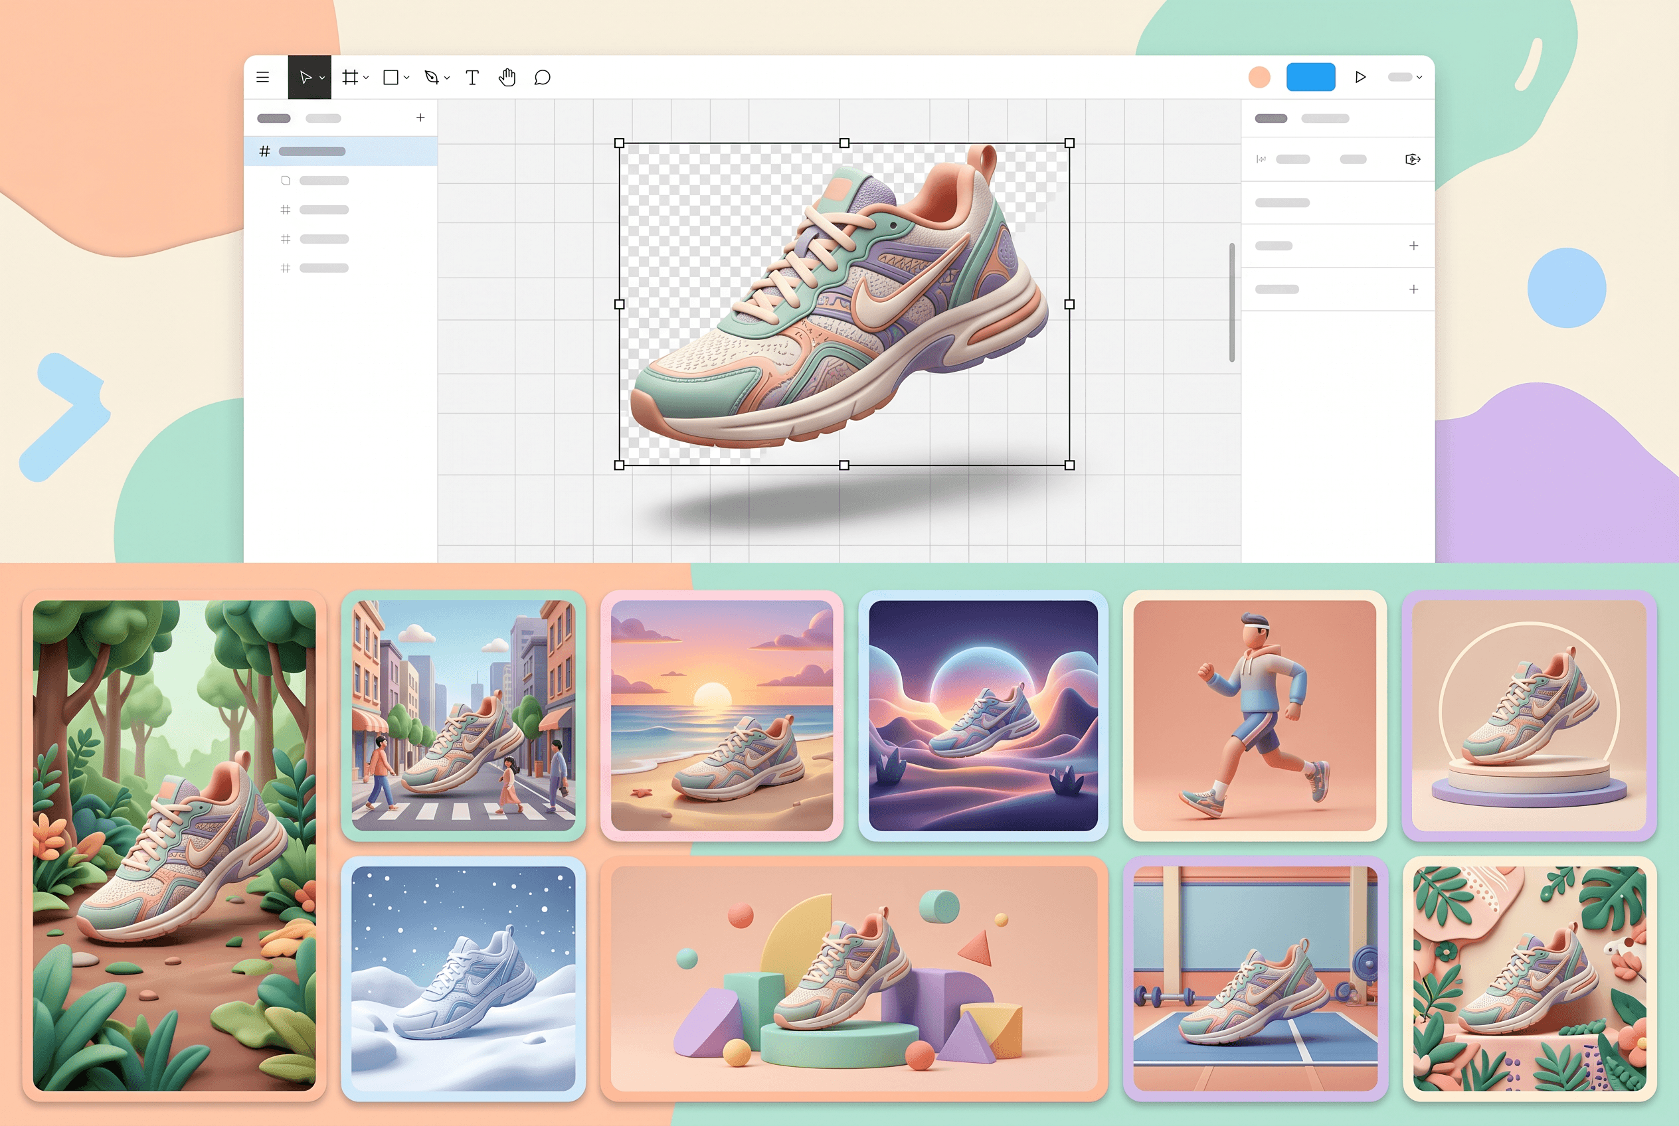Click the right-middle selection handle
Viewport: 1679px width, 1126px height.
(x=1069, y=304)
